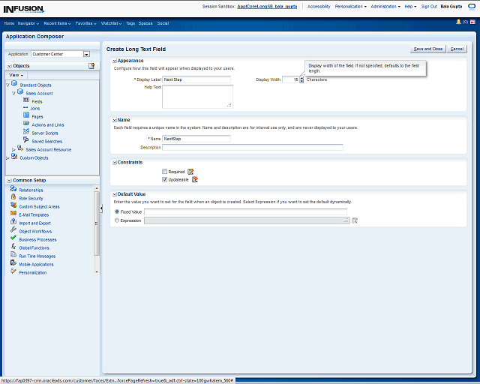
Task: Expand the Custom Objects tree node
Action: click(x=7, y=158)
